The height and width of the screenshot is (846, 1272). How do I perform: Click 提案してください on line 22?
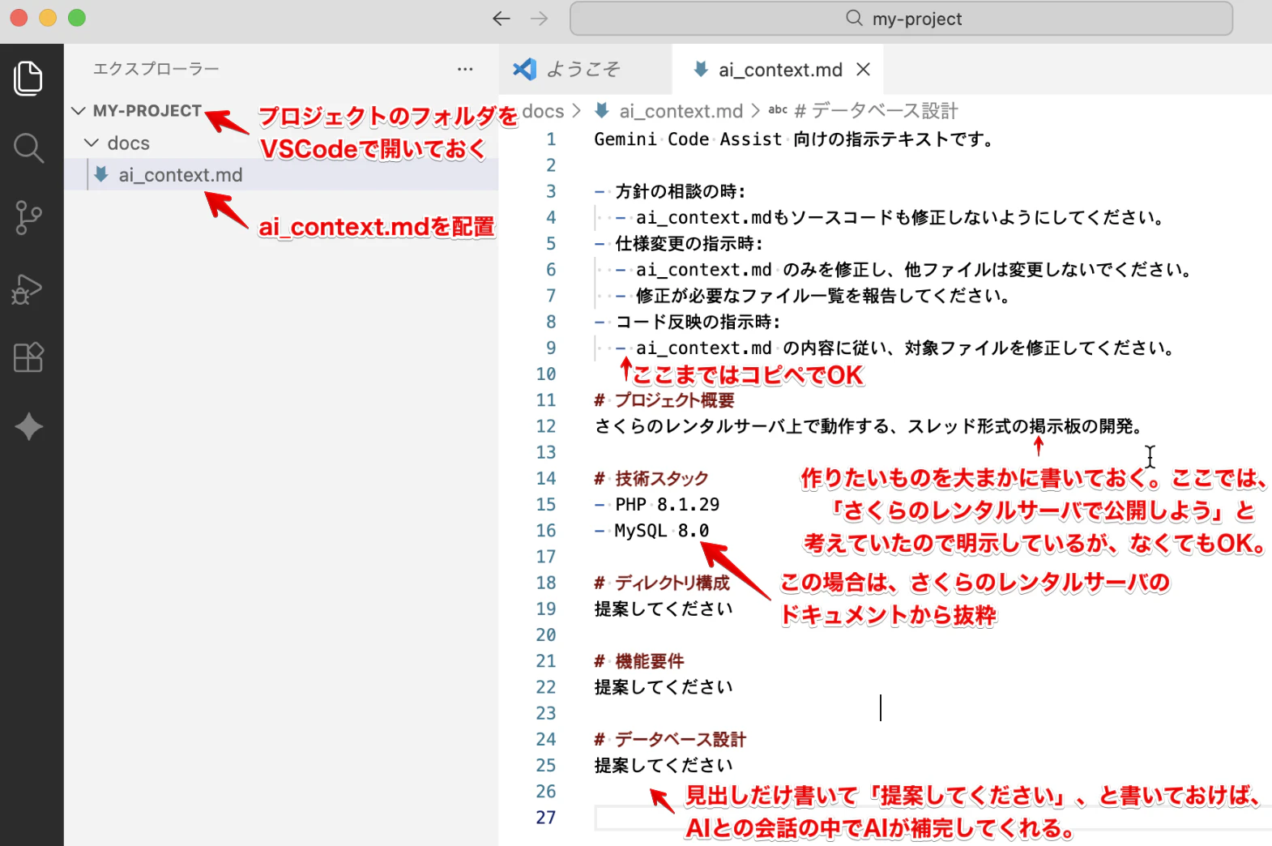664,687
